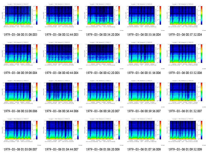Viewport: 206px width, 153px height.
Task: Open spectrogram thumbnail for 1979-03-06 00:42:20.005
Action: point(103,55)
